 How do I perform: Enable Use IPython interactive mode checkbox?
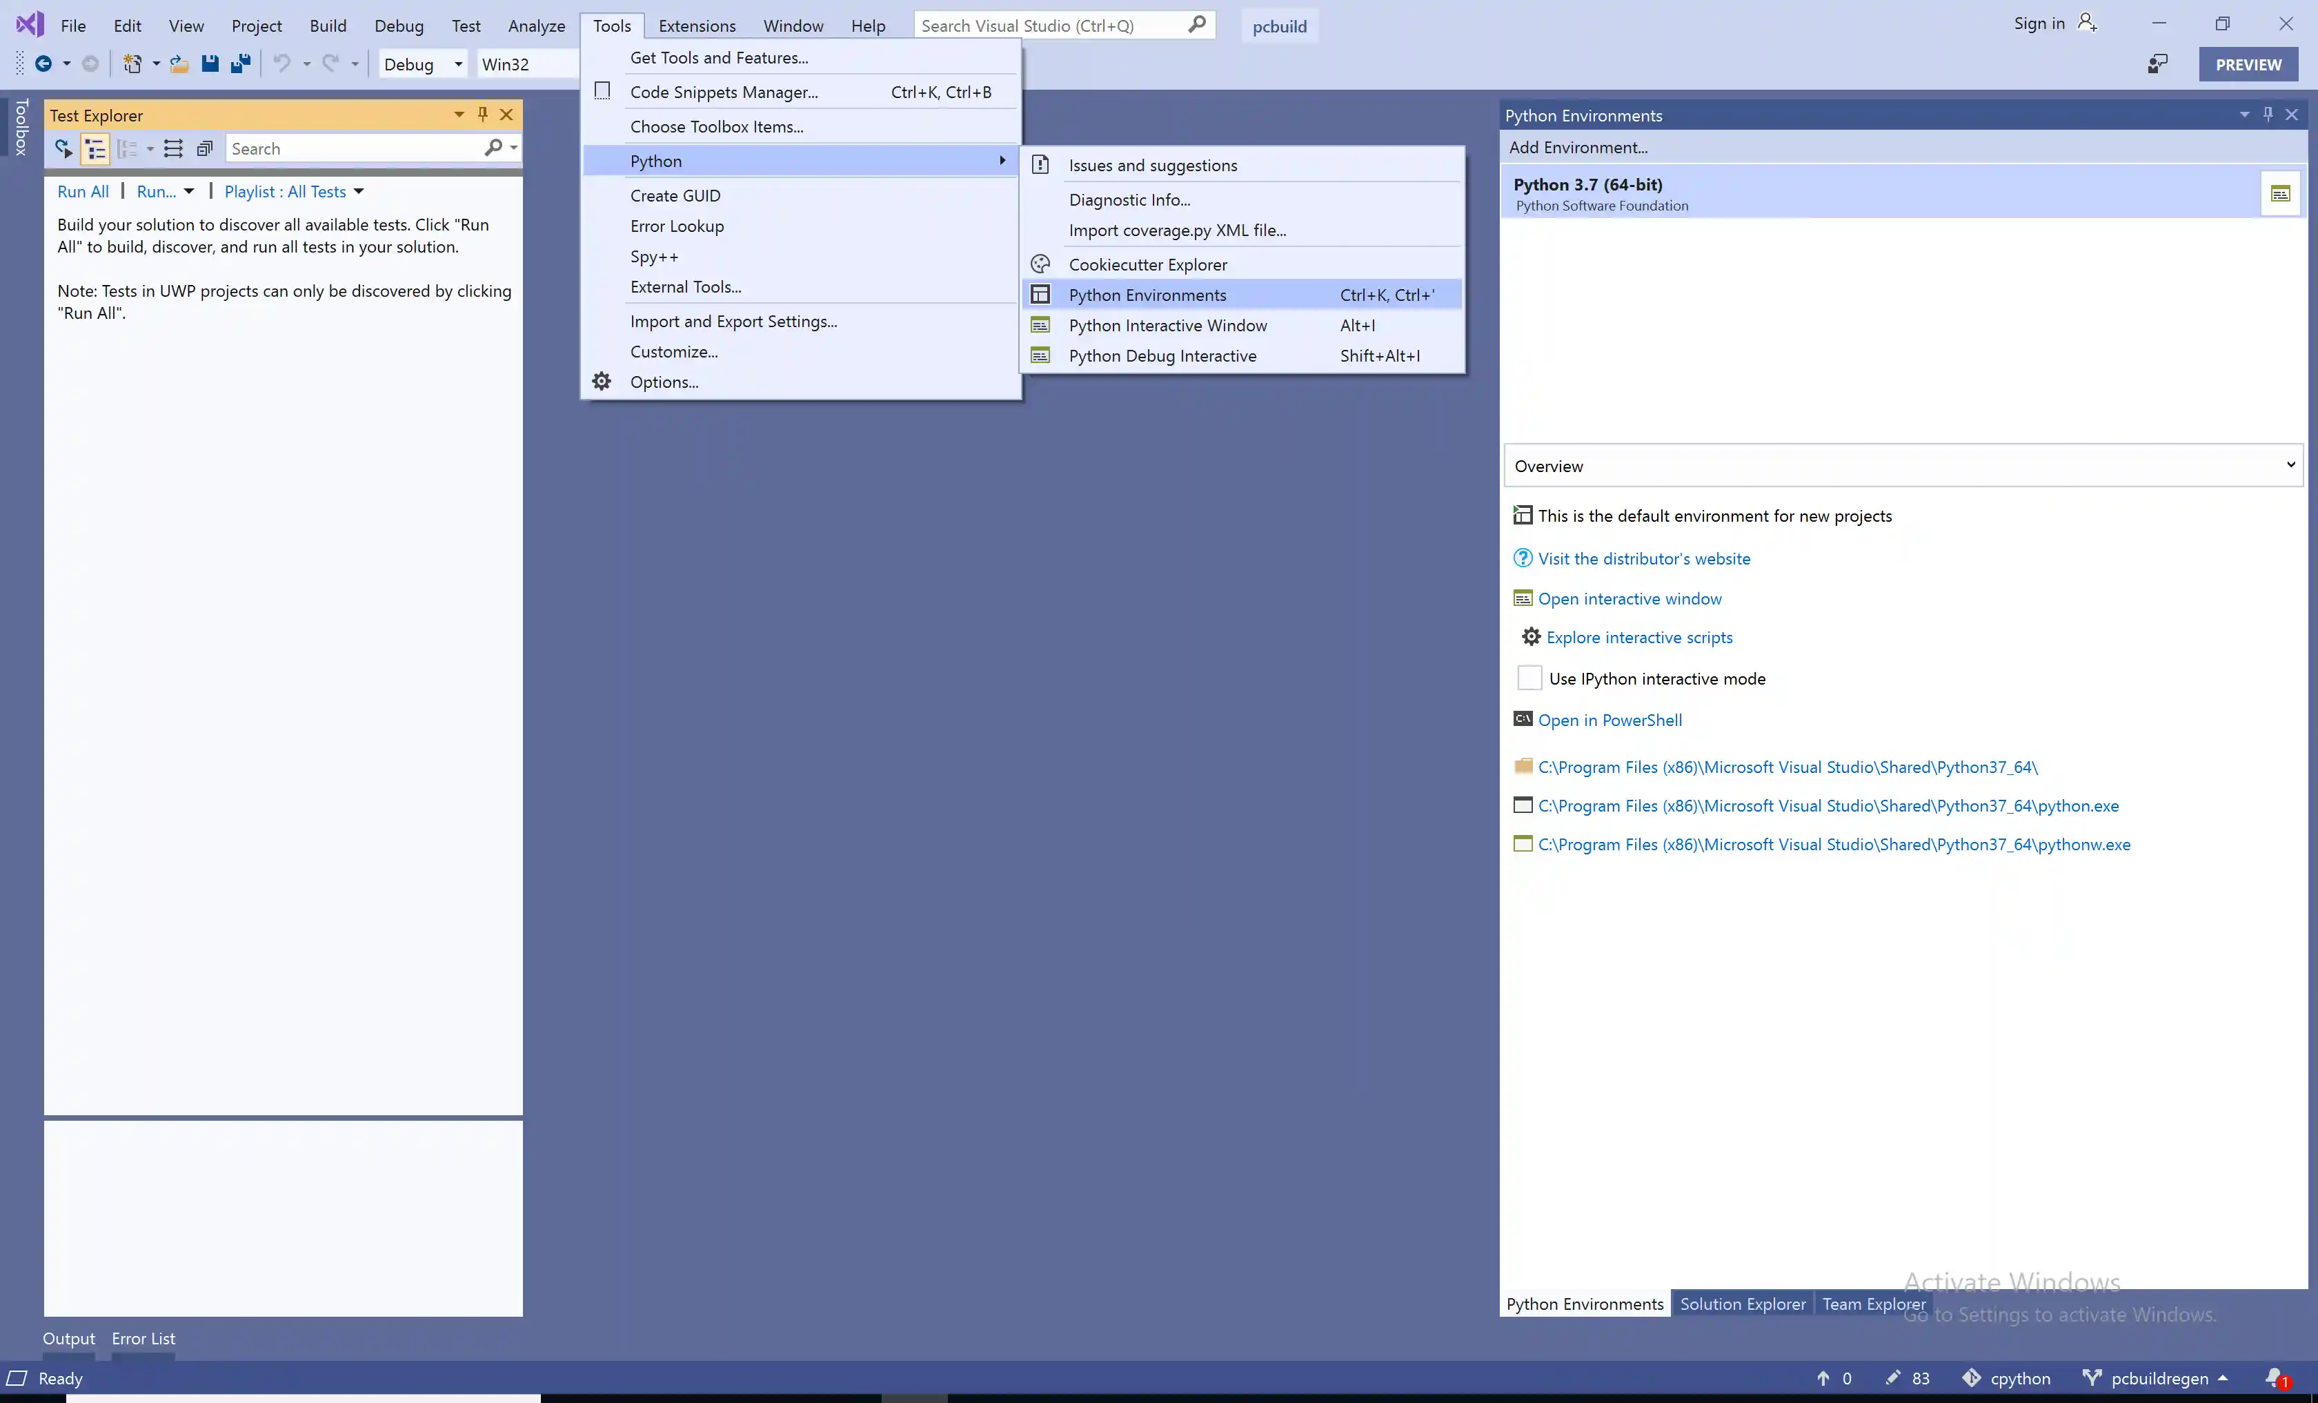tap(1529, 678)
